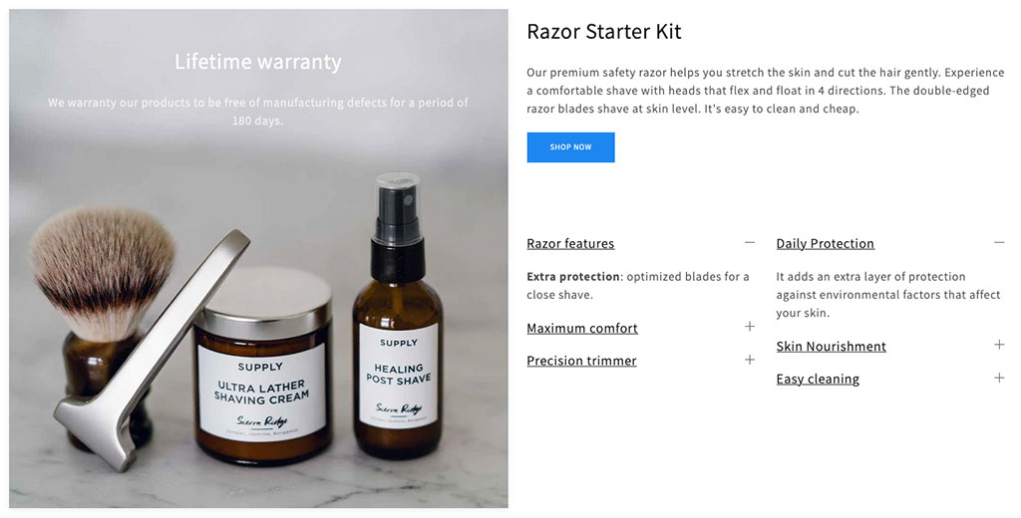Expand Maximum comfort with its plus icon

750,326
